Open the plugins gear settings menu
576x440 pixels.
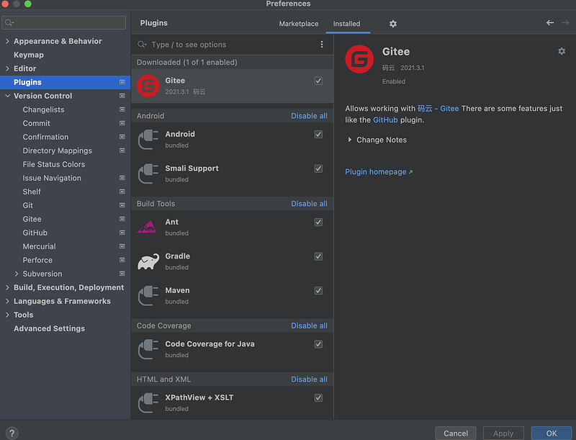392,24
